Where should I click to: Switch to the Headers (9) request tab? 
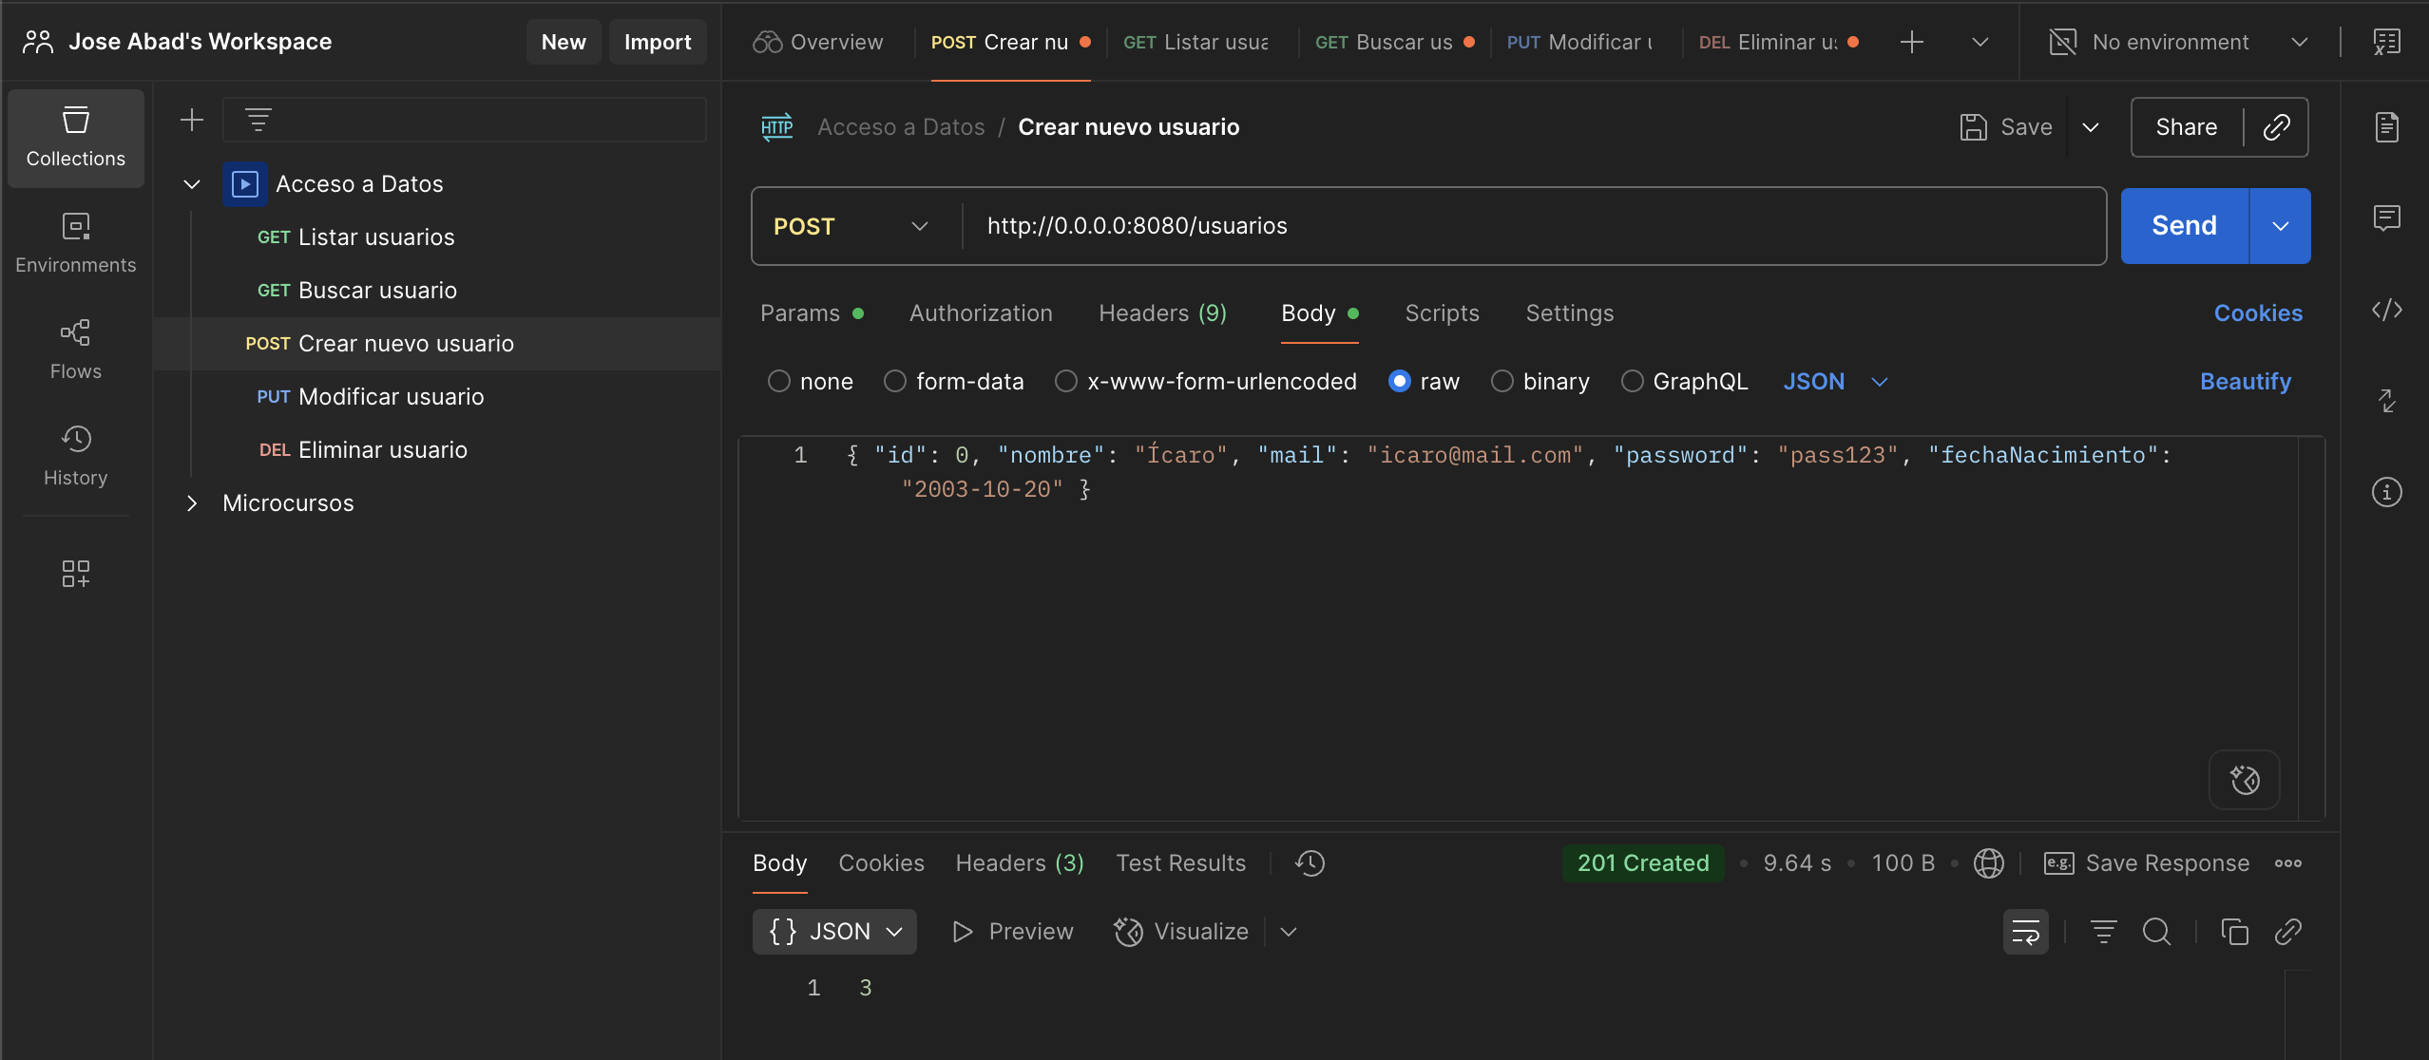point(1162,313)
